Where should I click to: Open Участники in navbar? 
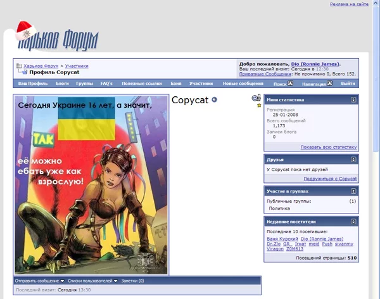[x=201, y=84]
